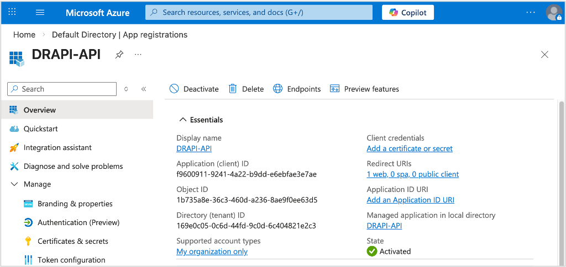Open the Azure portal hamburger menu
This screenshot has width=566, height=267.
pos(40,12)
